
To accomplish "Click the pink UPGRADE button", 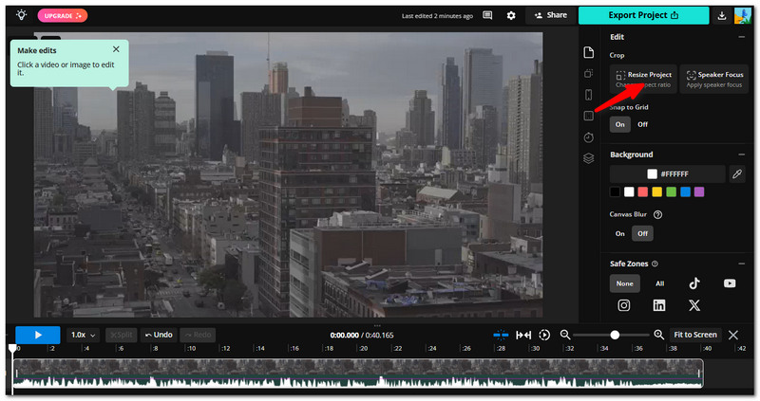I will point(63,15).
